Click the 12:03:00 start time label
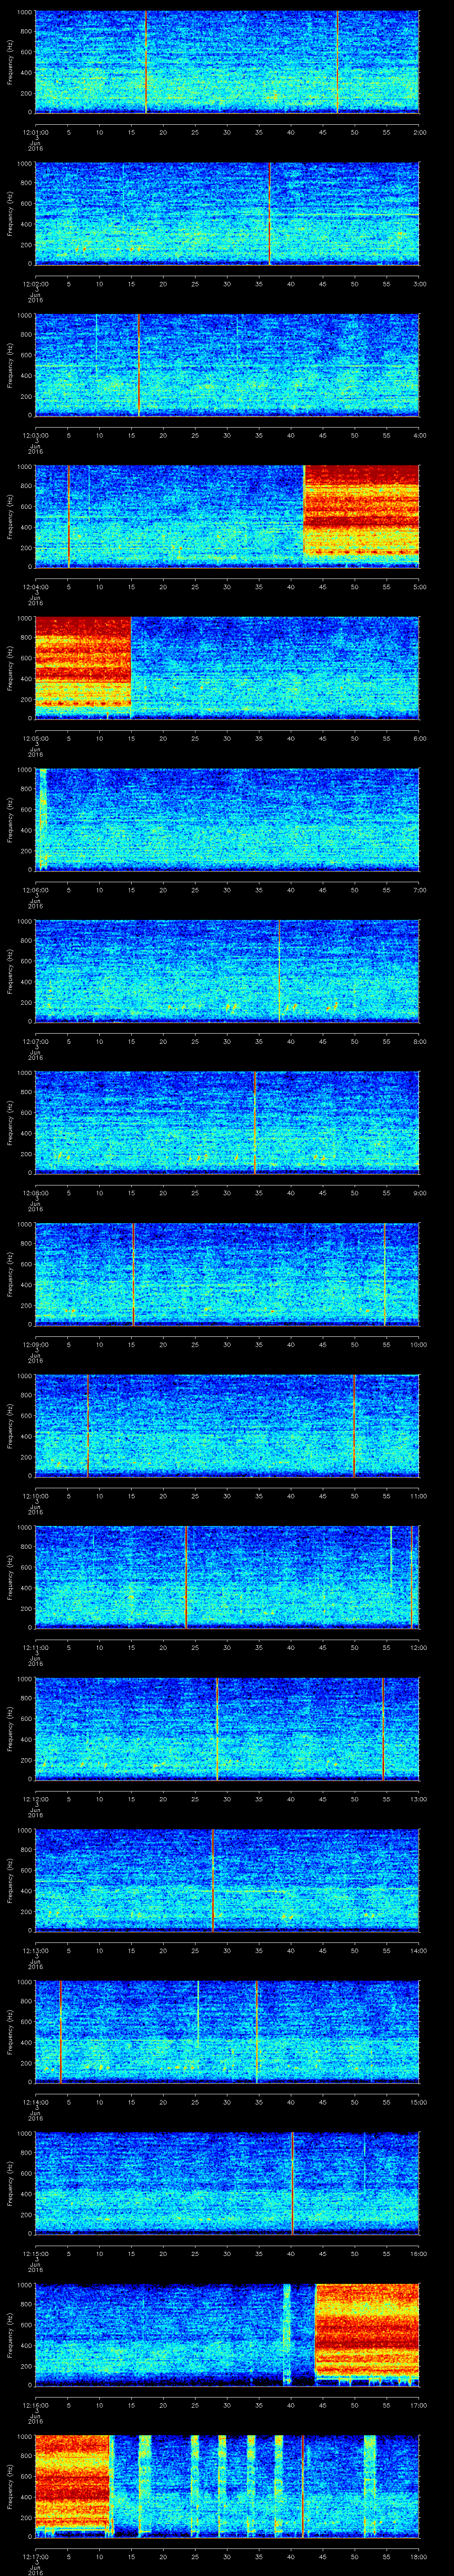The image size is (454, 2576). pyautogui.click(x=35, y=434)
